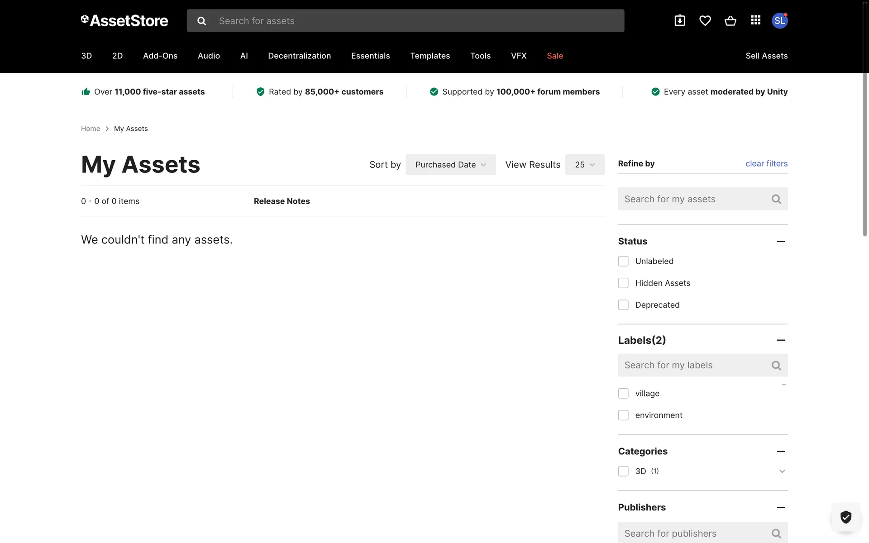Enable the Hidden Assets filter checkbox
Screen dimensions: 869x543
[623, 283]
